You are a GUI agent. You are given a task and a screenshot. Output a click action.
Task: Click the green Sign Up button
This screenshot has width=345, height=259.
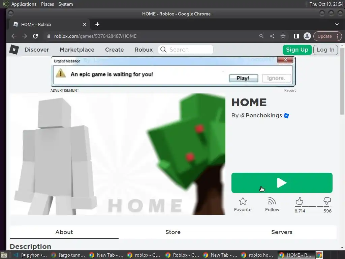pos(297,50)
